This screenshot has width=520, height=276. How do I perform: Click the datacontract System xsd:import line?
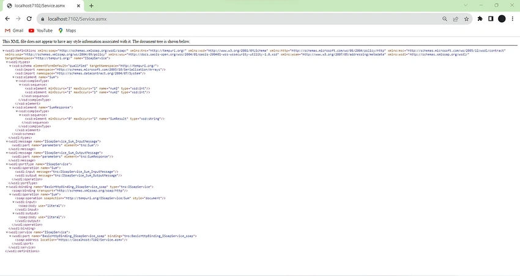pos(80,73)
